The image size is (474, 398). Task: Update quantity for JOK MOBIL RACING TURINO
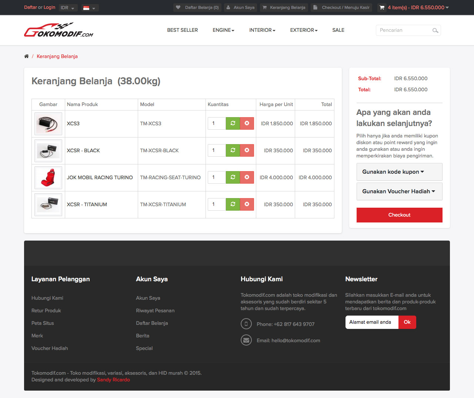233,177
